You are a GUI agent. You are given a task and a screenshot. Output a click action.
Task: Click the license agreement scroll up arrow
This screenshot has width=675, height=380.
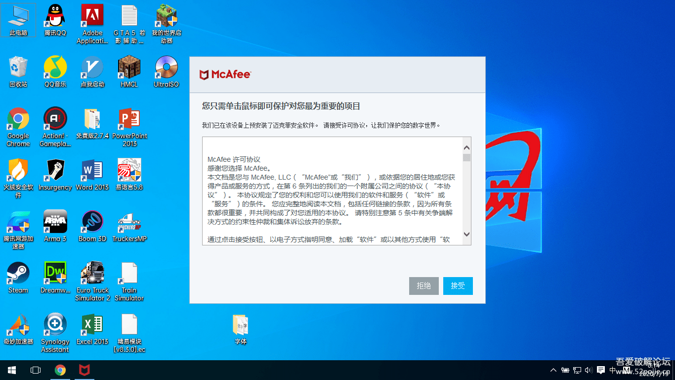(x=466, y=147)
